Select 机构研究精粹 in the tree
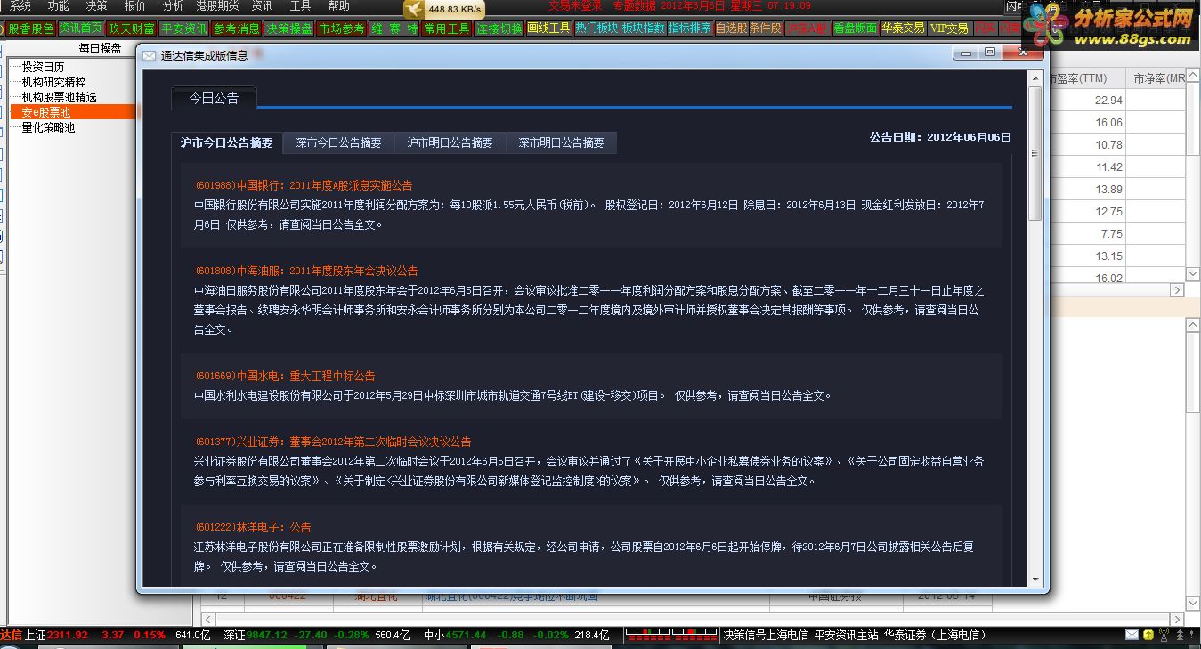Image resolution: width=1201 pixels, height=649 pixels. 53,82
